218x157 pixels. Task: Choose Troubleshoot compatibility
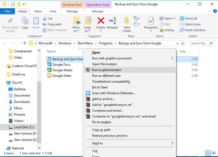pos(130,81)
